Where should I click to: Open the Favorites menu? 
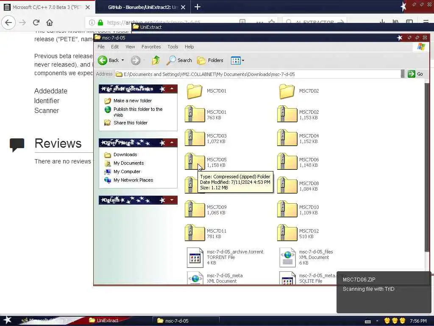(x=151, y=47)
